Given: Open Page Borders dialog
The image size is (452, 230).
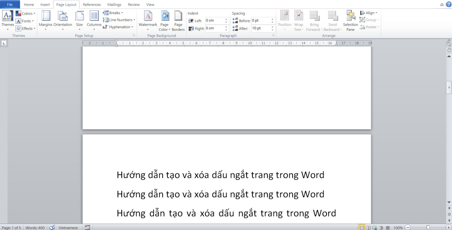Looking at the screenshot, I should pos(178,21).
